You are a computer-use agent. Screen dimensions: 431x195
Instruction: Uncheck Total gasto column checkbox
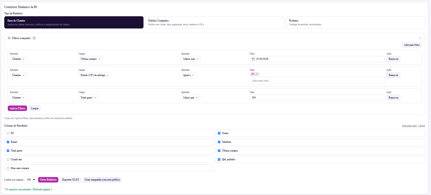8,151
